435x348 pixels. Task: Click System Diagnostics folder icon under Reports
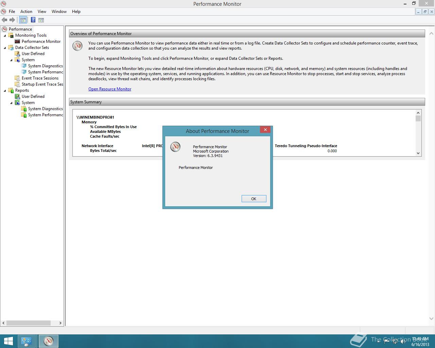click(x=24, y=109)
